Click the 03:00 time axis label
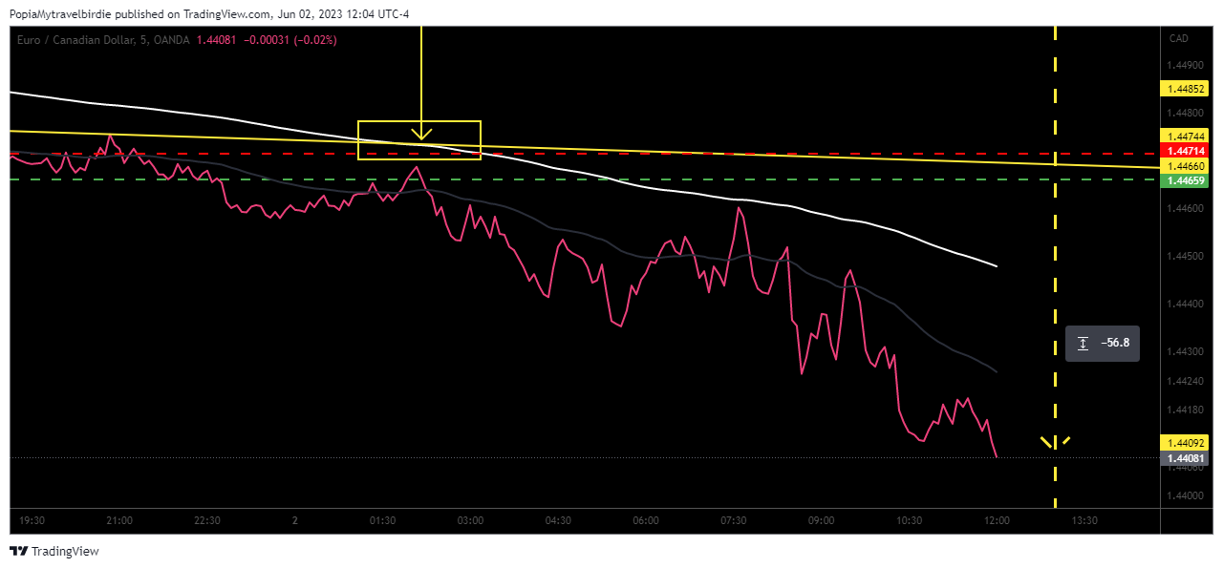 470,520
